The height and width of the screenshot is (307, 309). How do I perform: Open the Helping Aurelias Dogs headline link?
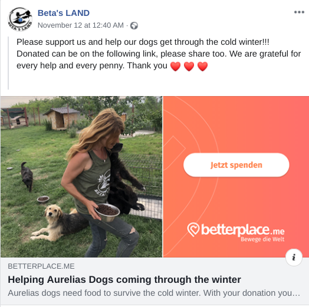tap(124, 280)
